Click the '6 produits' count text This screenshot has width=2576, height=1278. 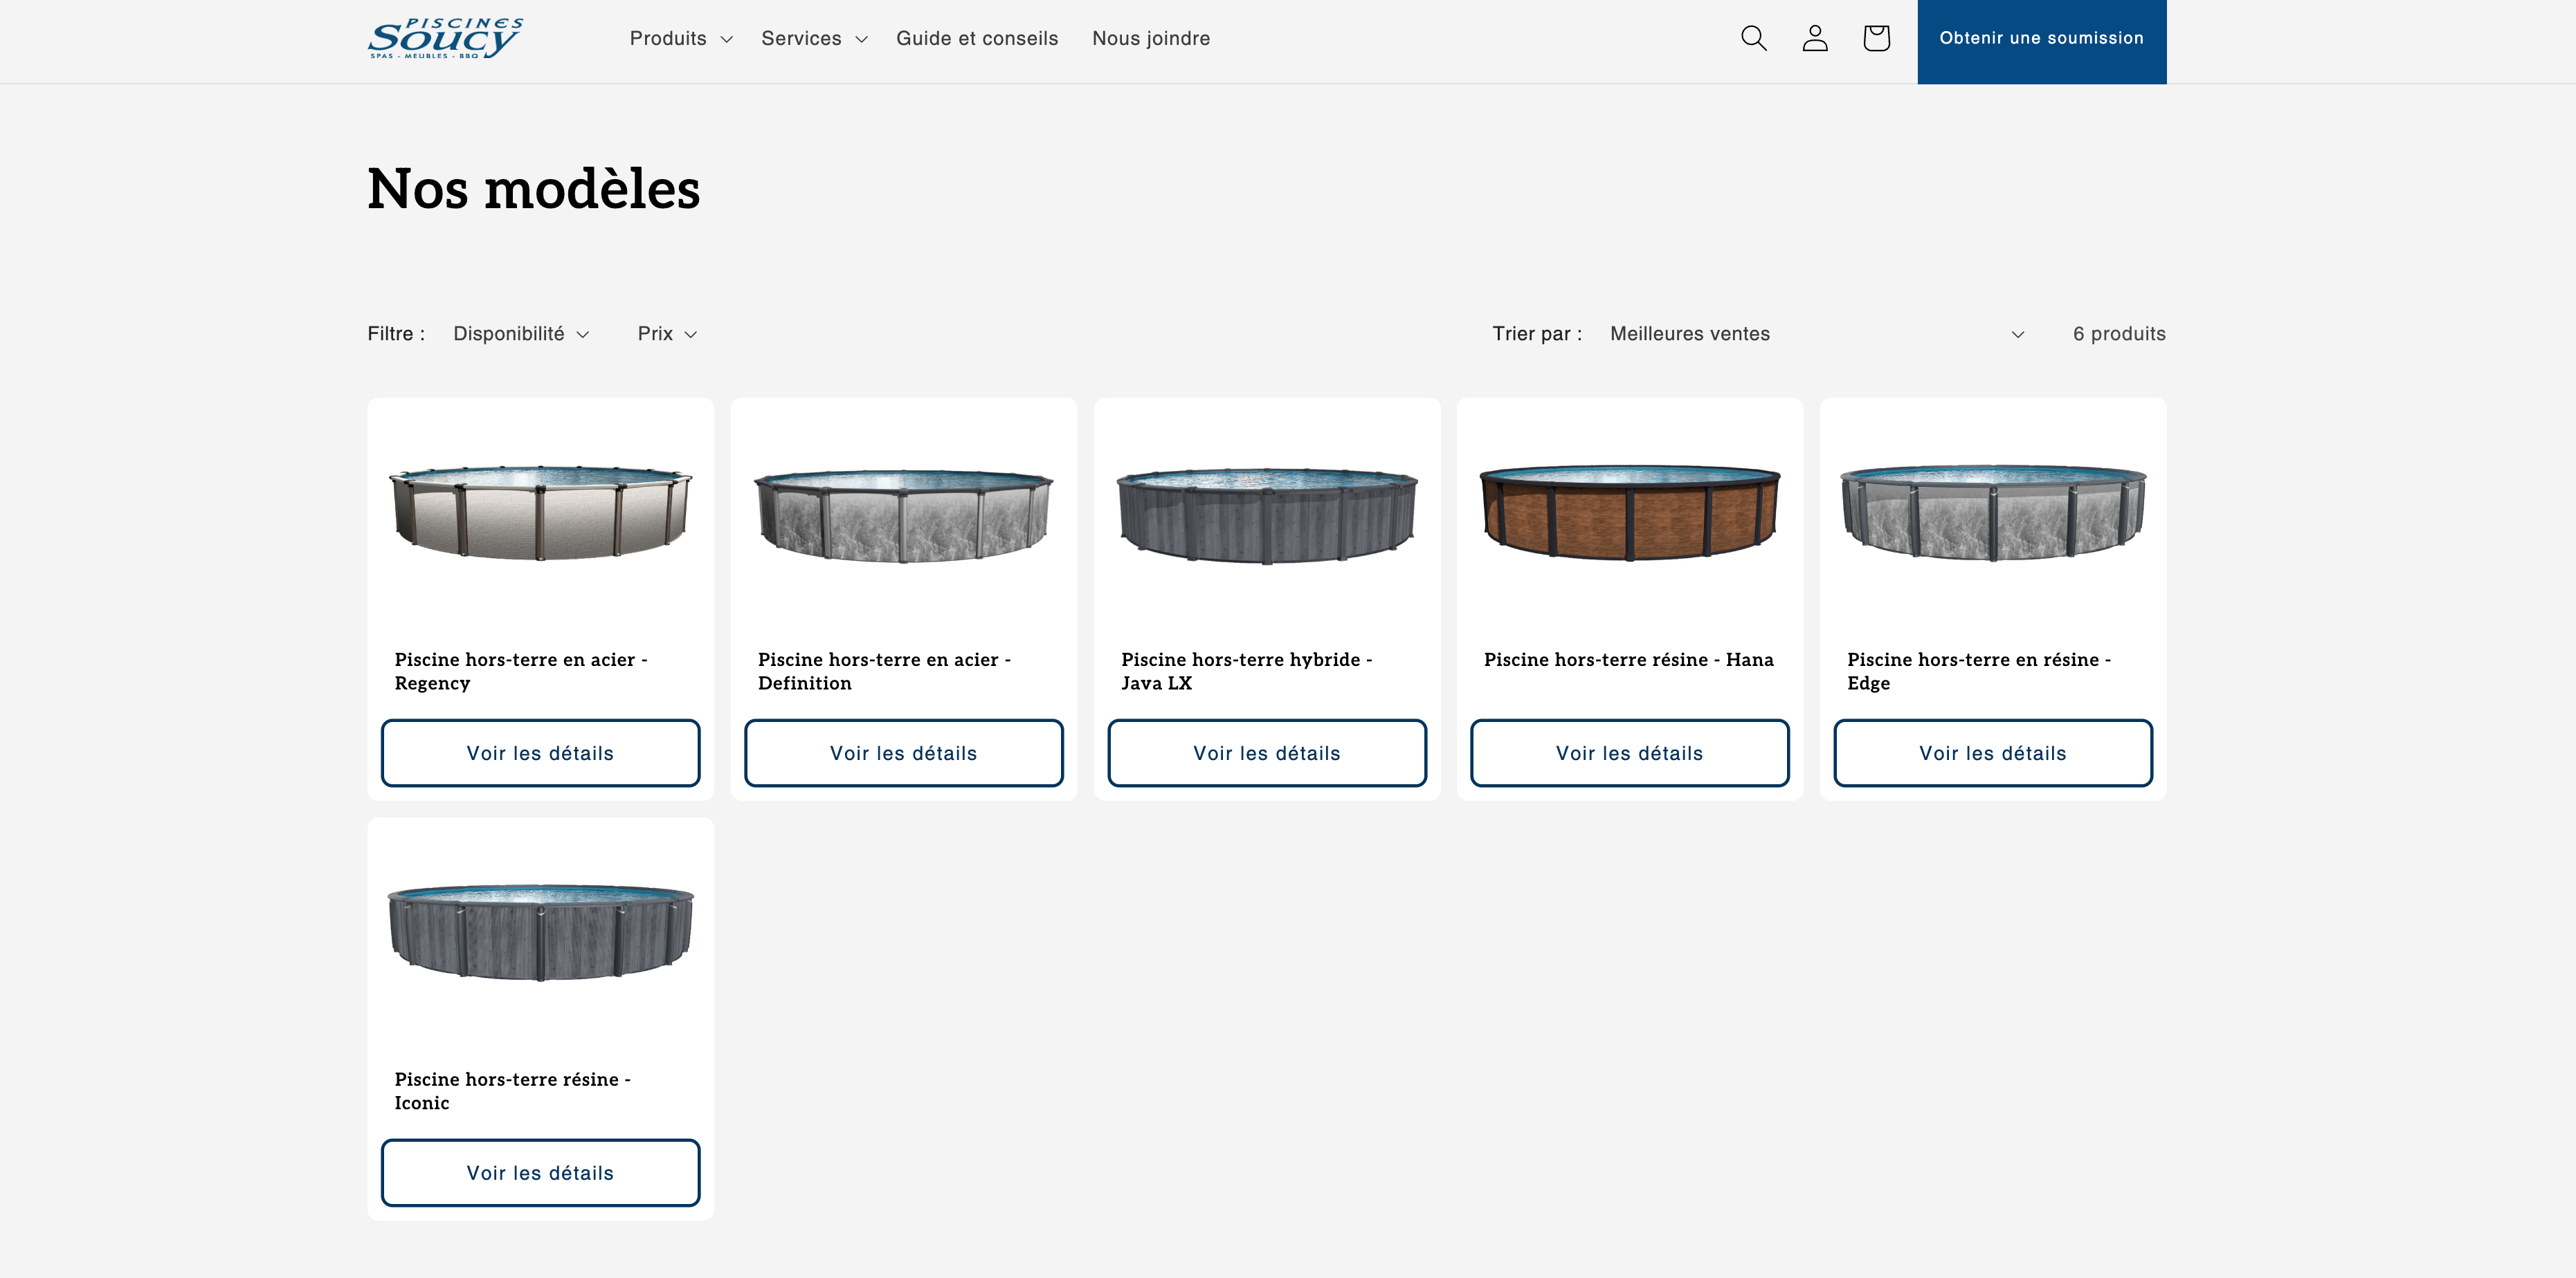[x=2119, y=334]
